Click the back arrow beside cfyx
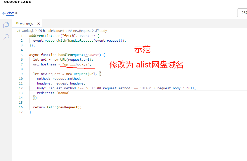The width and height of the screenshot is (247, 161). pyautogui.click(x=4, y=13)
